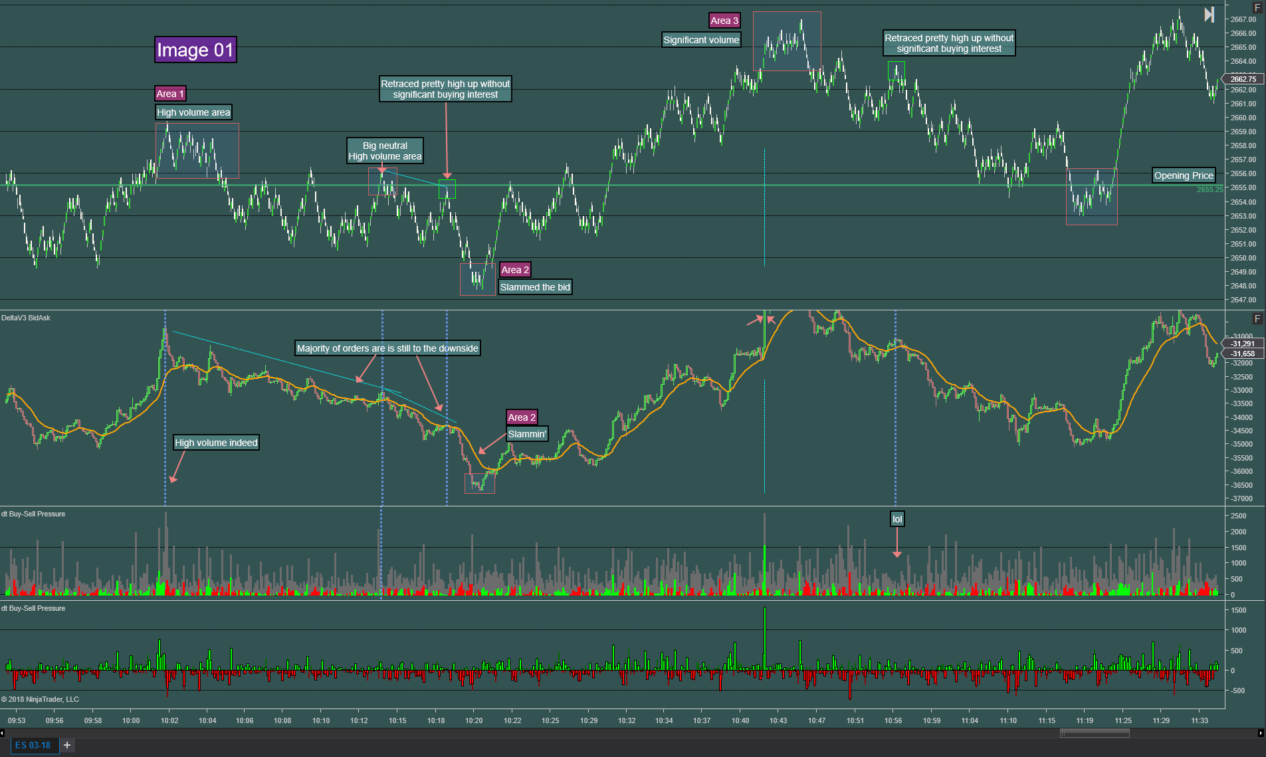Viewport: 1266px width, 757px height.
Task: Select the DeltaV3 BidAsk indicator label
Action: click(x=26, y=318)
